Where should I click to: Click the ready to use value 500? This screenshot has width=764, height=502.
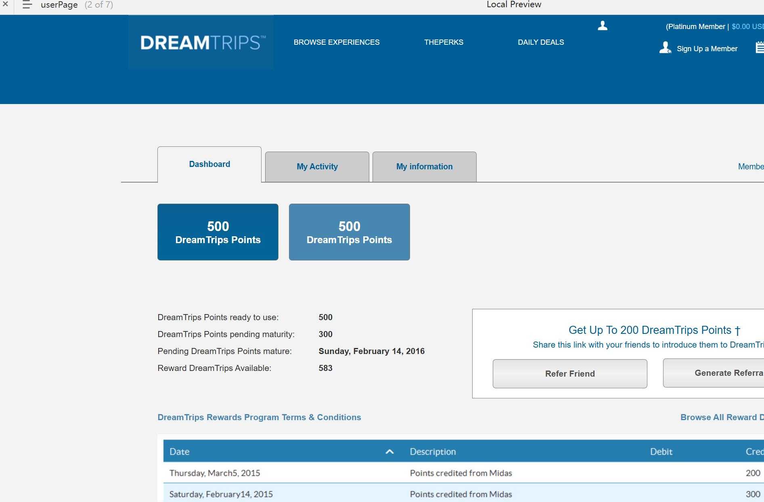(x=325, y=317)
